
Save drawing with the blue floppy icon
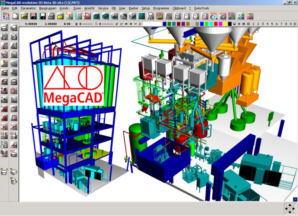pos(42,16)
